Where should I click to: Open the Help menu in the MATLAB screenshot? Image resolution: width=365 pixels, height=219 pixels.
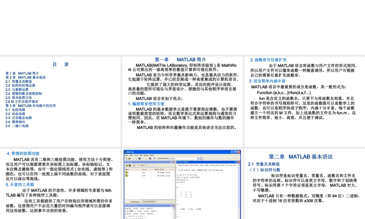click(x=152, y=155)
